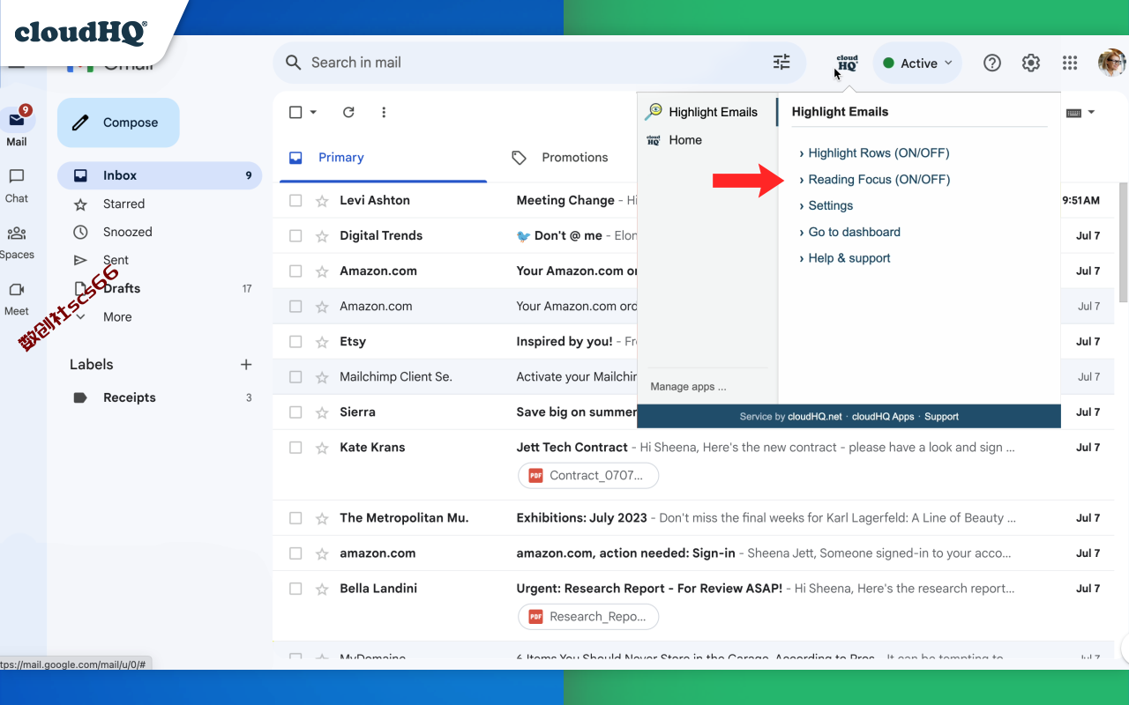The width and height of the screenshot is (1129, 705).
Task: Open the account profile picture
Action: [1111, 63]
